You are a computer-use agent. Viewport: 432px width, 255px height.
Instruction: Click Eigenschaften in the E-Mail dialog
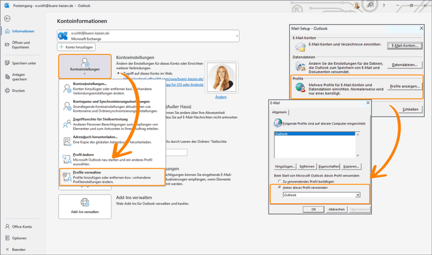[329, 167]
